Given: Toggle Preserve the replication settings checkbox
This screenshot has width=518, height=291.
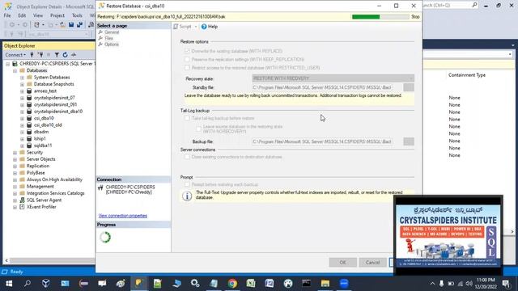Looking at the screenshot, I should coord(187,59).
